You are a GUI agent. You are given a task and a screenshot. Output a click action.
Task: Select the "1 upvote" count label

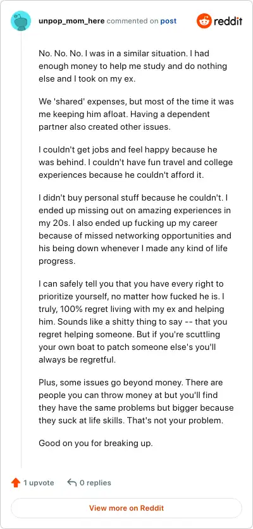click(39, 483)
